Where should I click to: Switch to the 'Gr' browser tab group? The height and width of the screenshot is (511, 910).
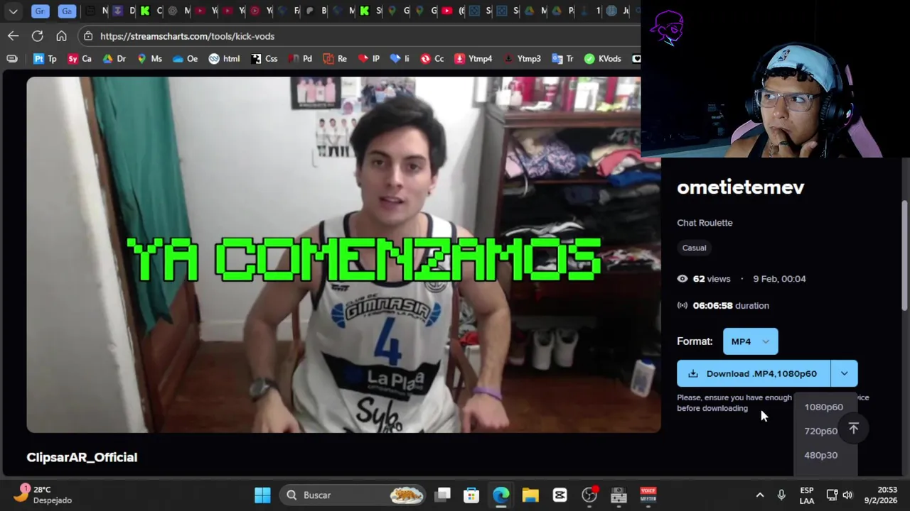[x=41, y=11]
